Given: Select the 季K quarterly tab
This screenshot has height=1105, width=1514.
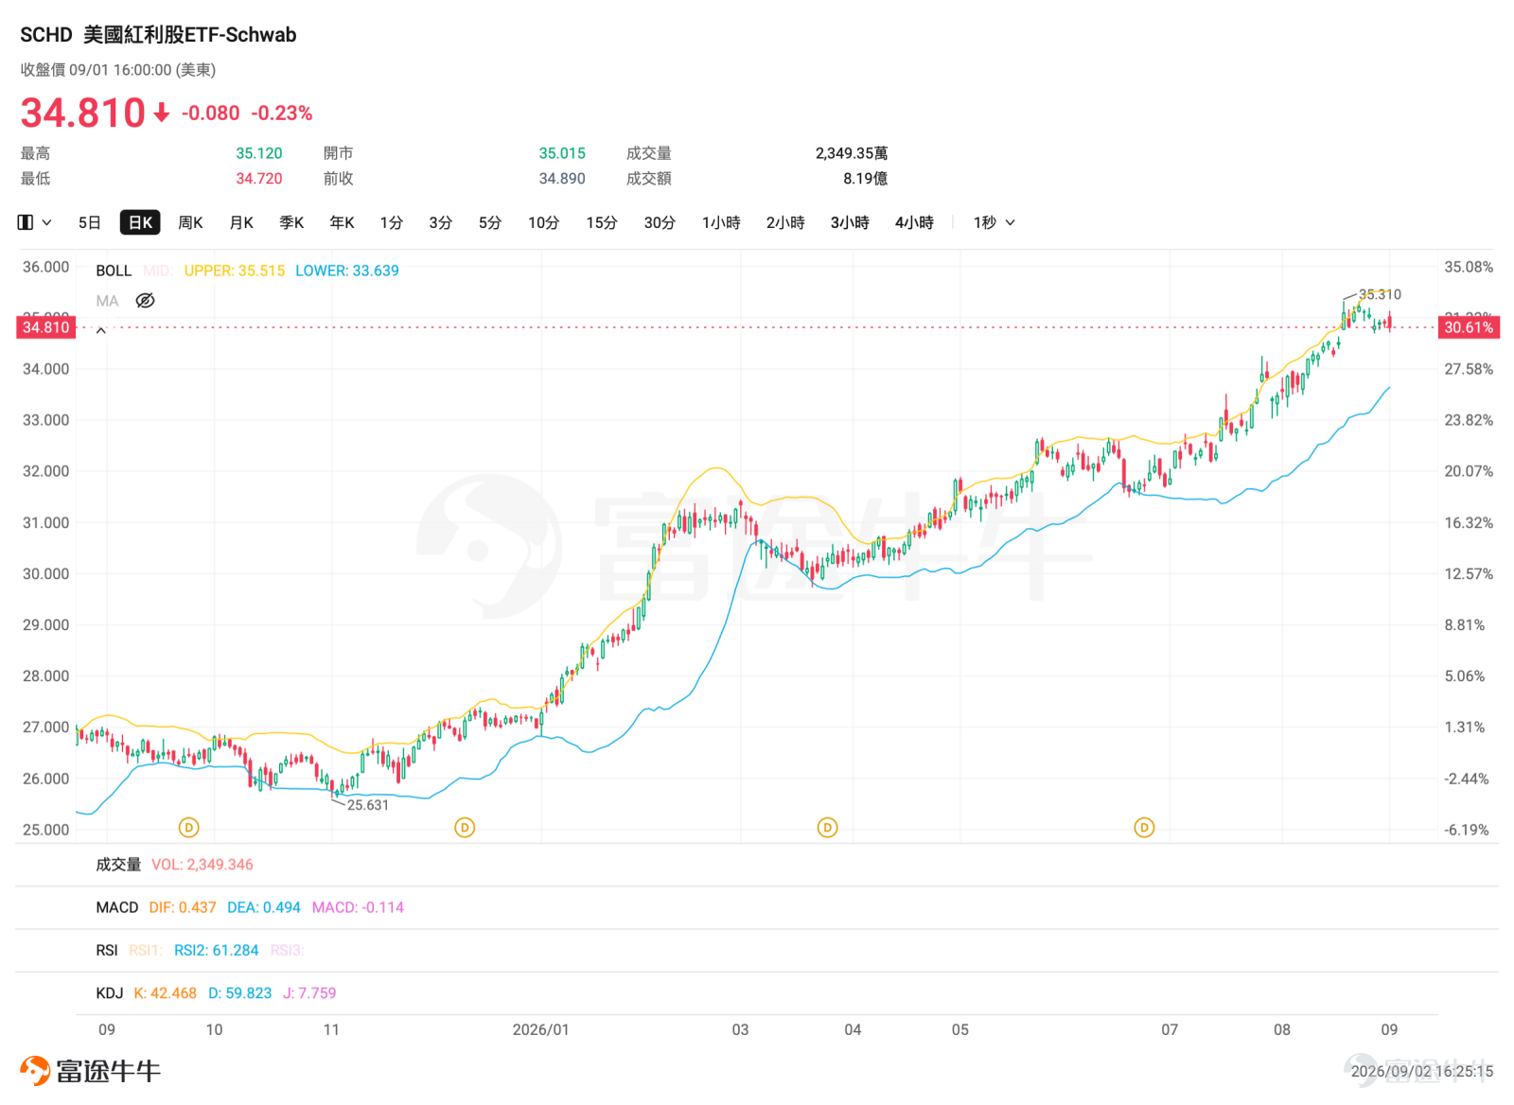Looking at the screenshot, I should tap(291, 222).
